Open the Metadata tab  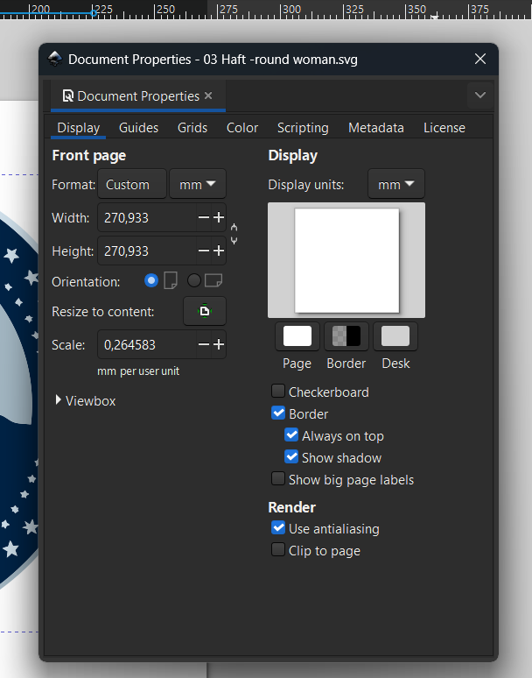point(375,128)
